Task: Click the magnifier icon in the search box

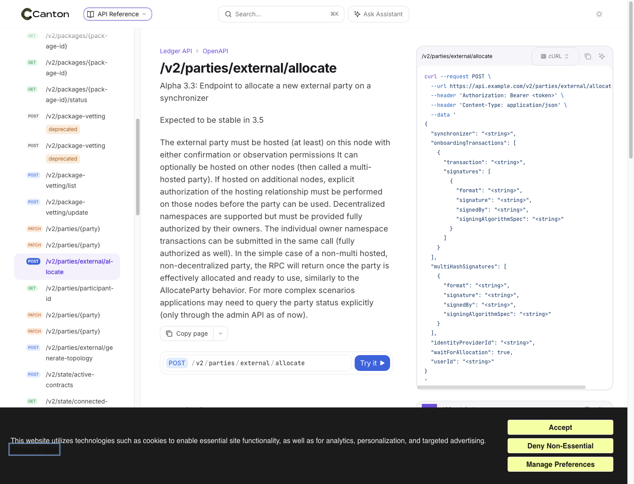Action: (x=228, y=14)
